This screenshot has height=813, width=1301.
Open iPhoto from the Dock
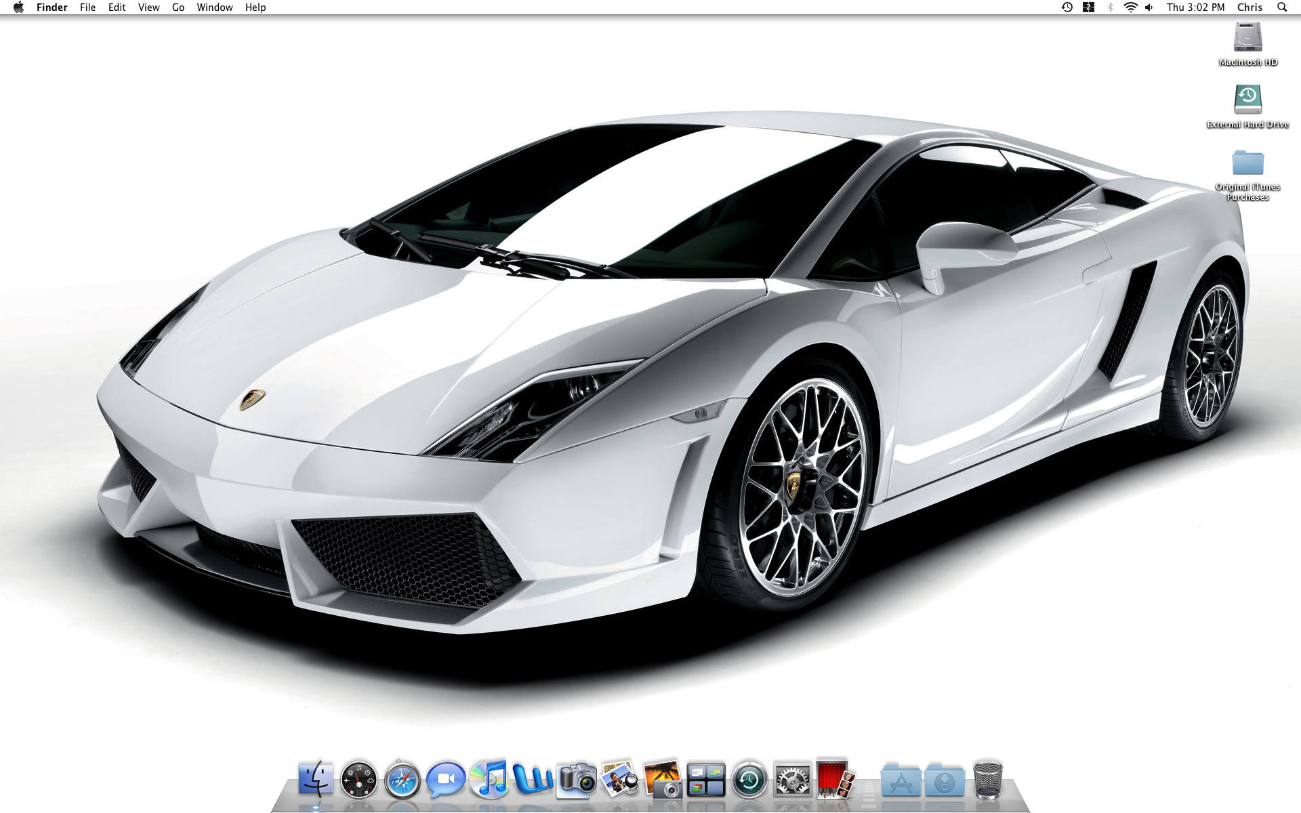pyautogui.click(x=662, y=779)
